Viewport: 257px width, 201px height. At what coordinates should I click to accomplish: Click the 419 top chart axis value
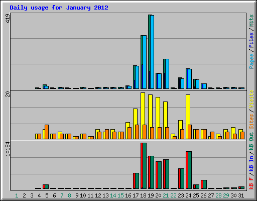pos(8,19)
